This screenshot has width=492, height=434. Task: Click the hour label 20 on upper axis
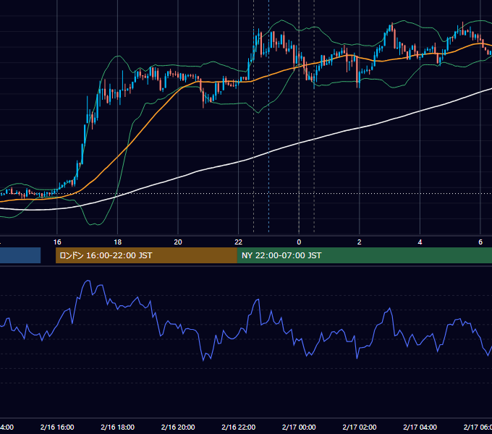178,242
